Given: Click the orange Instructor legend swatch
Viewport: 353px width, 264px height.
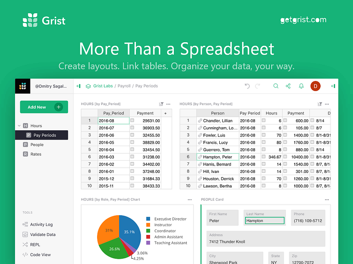Looking at the screenshot, I should coord(148,225).
